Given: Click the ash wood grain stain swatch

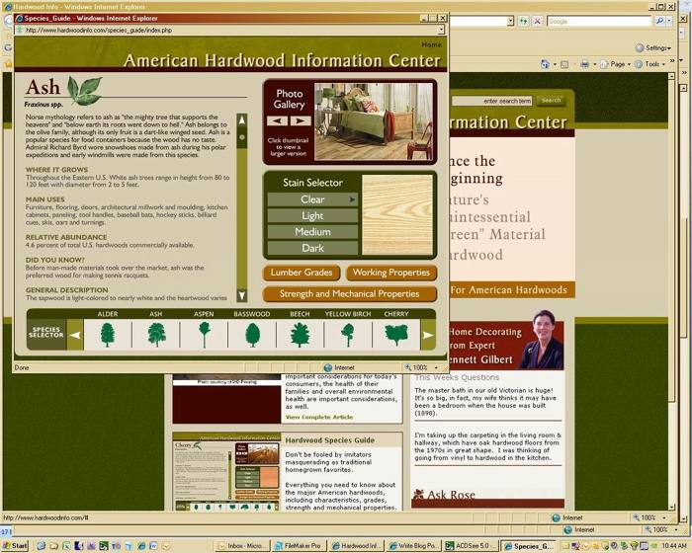Looking at the screenshot, I should (397, 215).
